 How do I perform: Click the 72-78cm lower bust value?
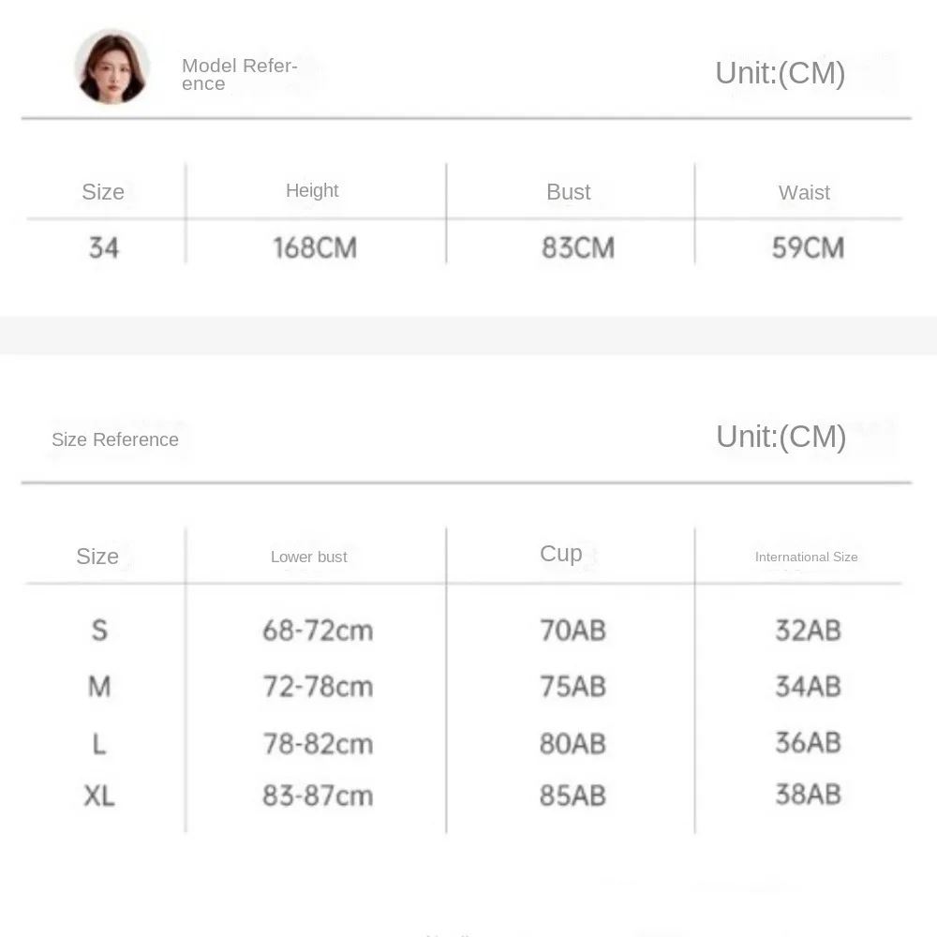coord(318,687)
